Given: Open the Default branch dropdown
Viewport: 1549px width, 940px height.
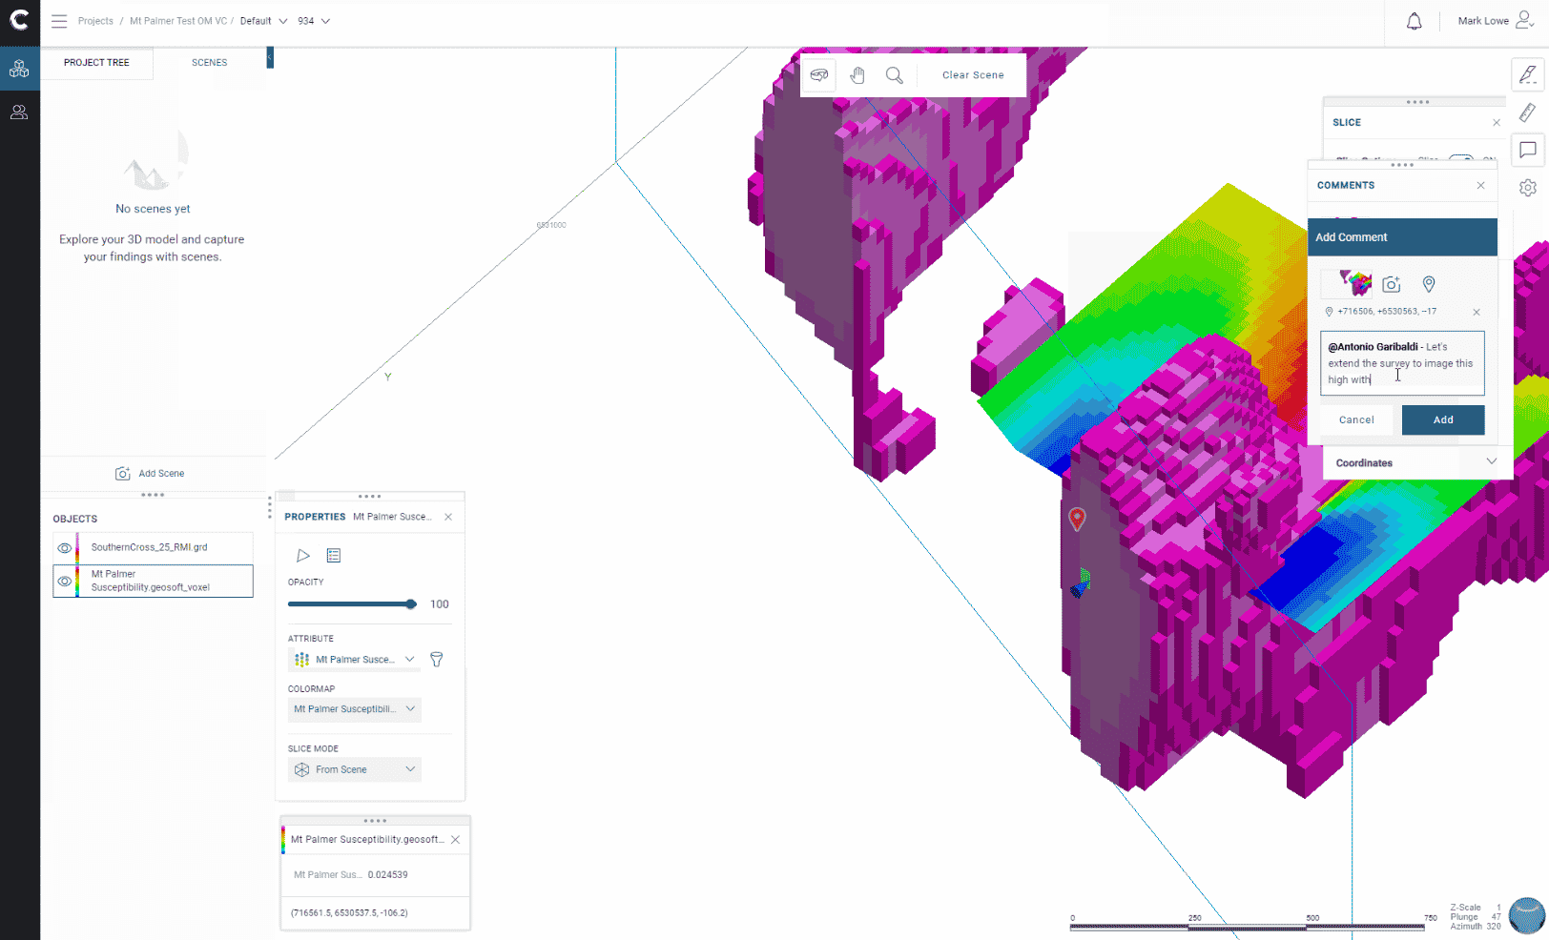Looking at the screenshot, I should [263, 21].
